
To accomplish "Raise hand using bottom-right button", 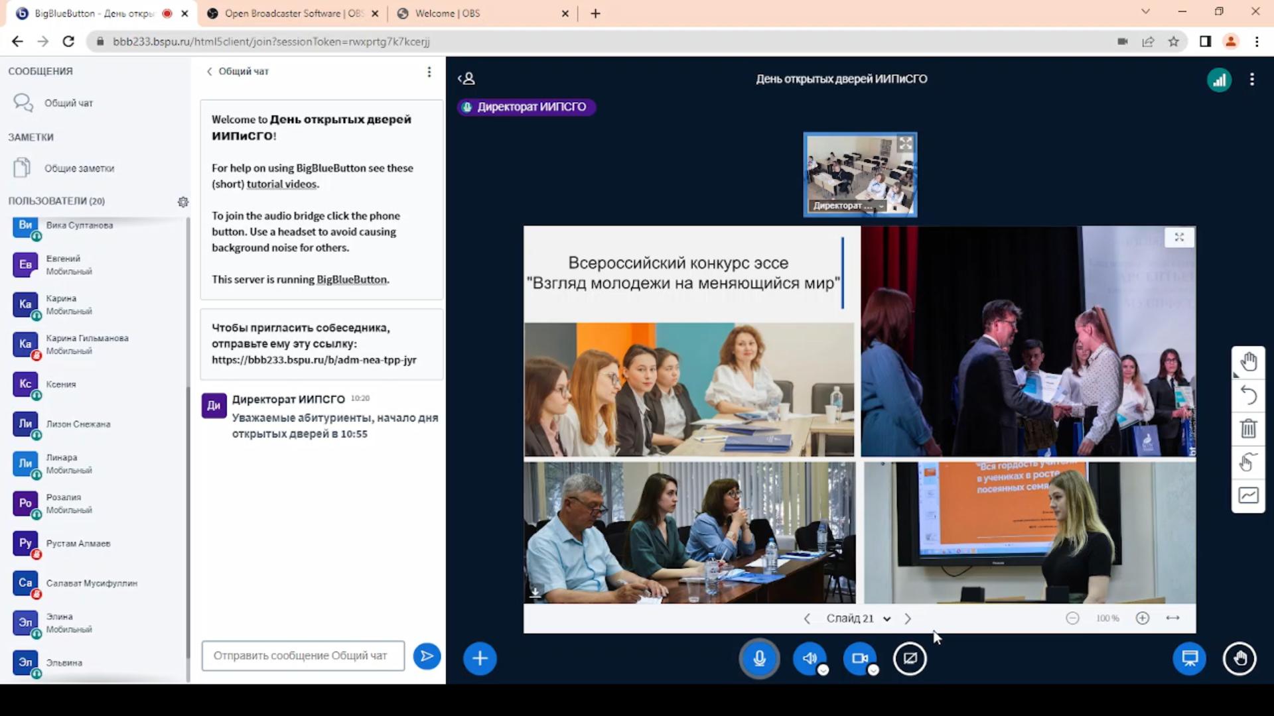I will pos(1239,658).
